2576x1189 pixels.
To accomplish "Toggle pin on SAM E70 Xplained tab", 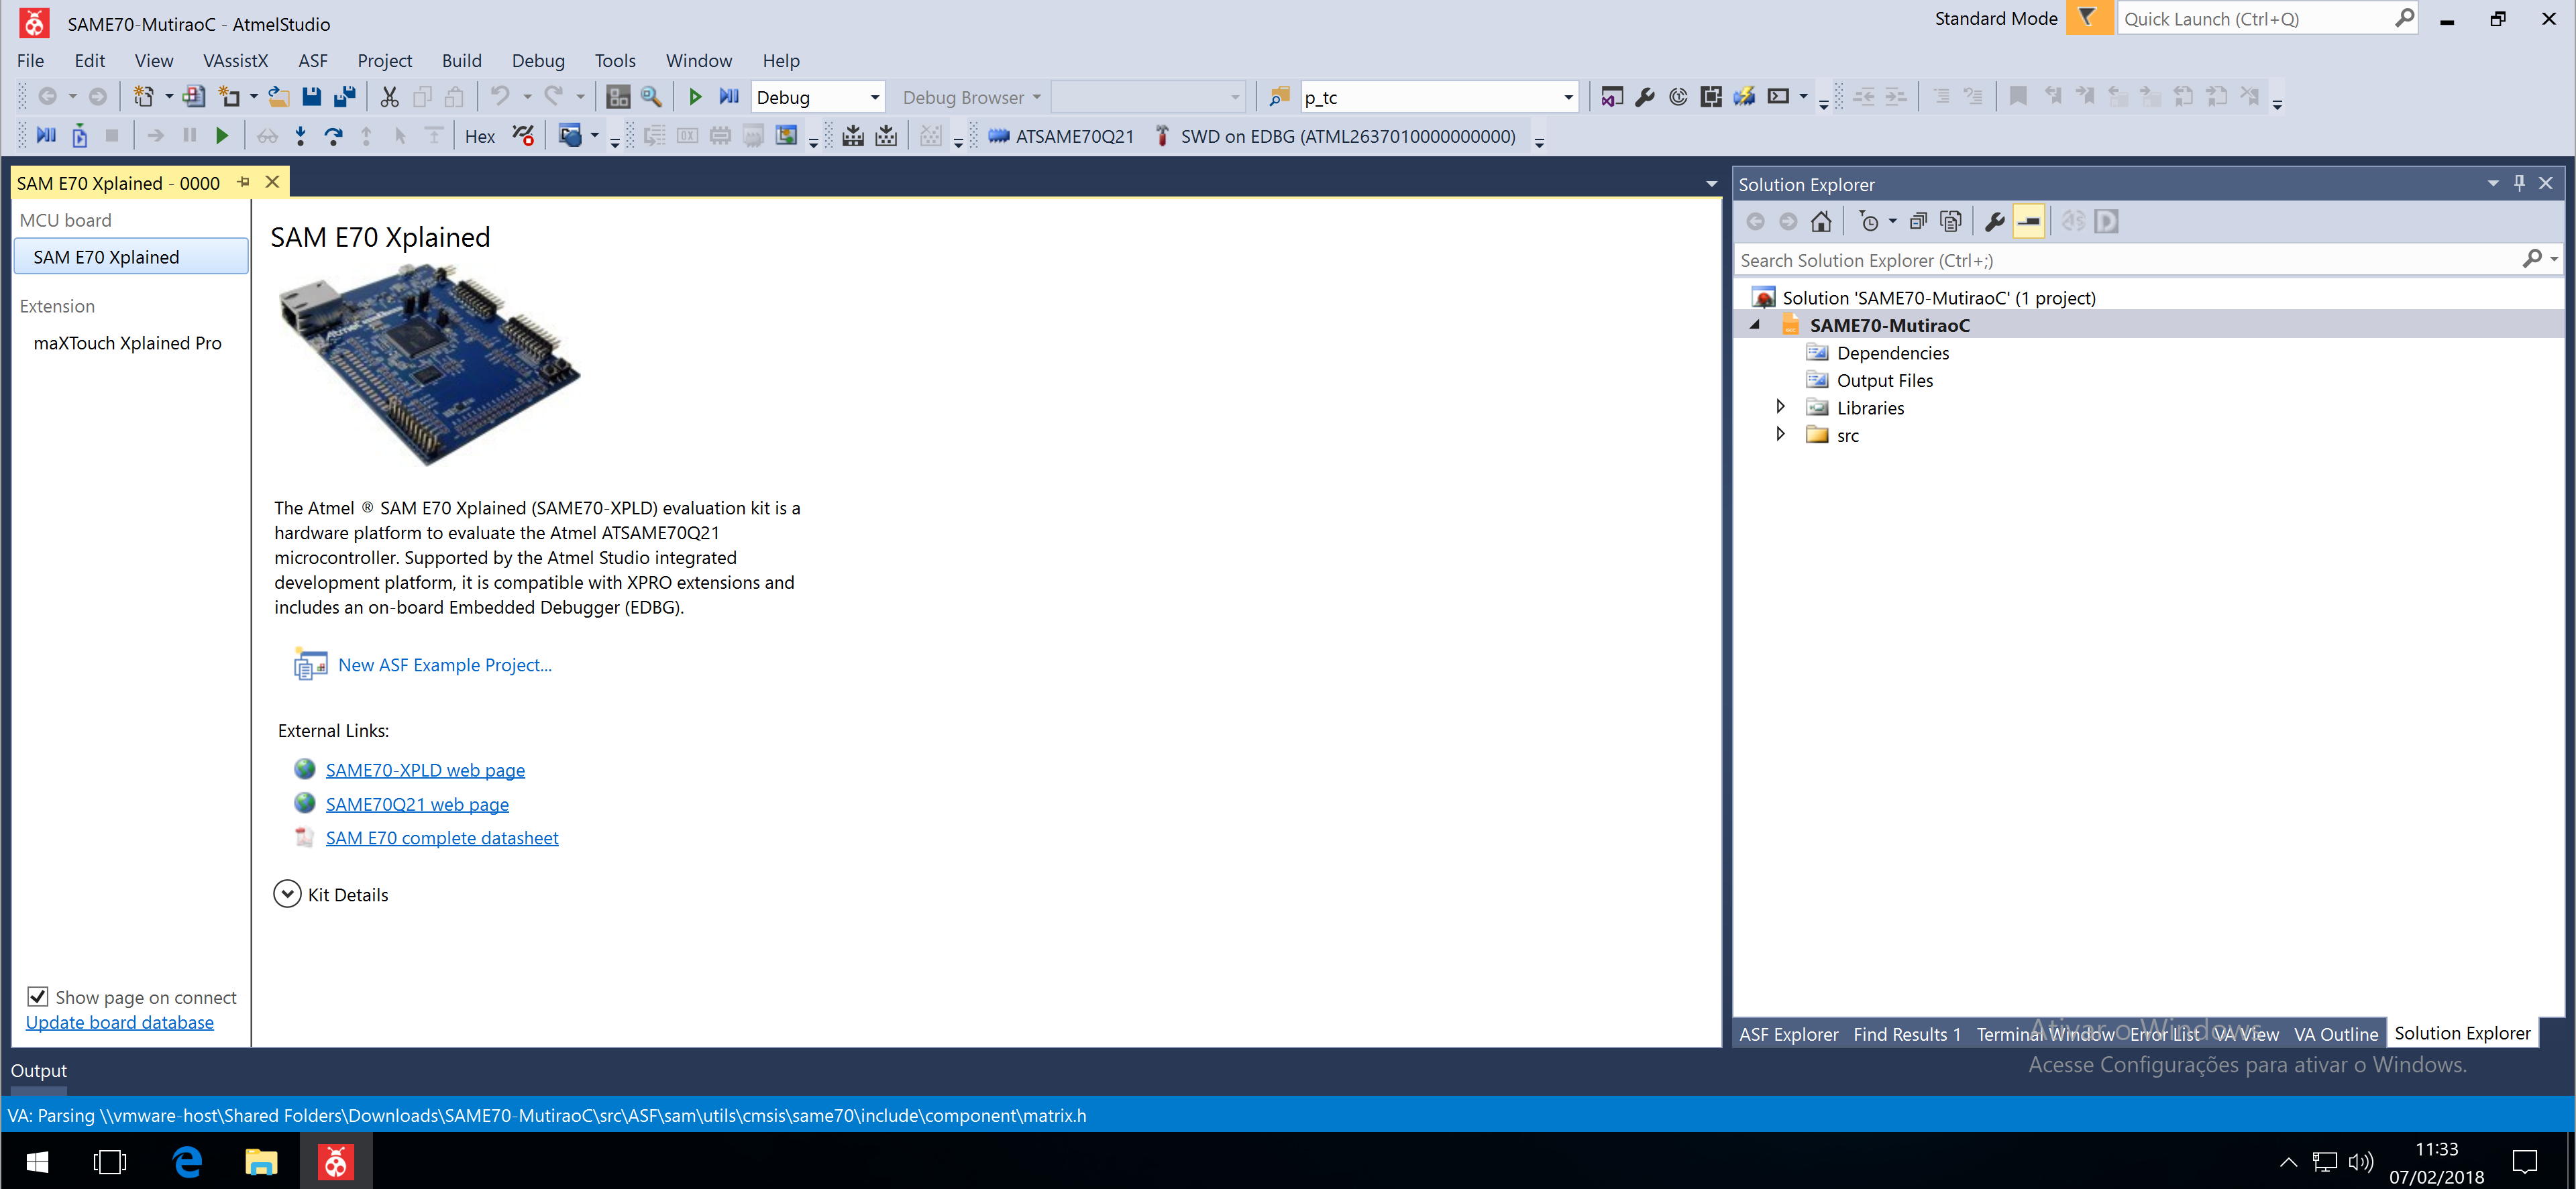I will pos(243,182).
